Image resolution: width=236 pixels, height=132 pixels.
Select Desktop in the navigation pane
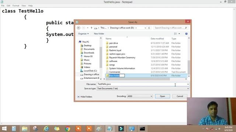click(x=87, y=45)
